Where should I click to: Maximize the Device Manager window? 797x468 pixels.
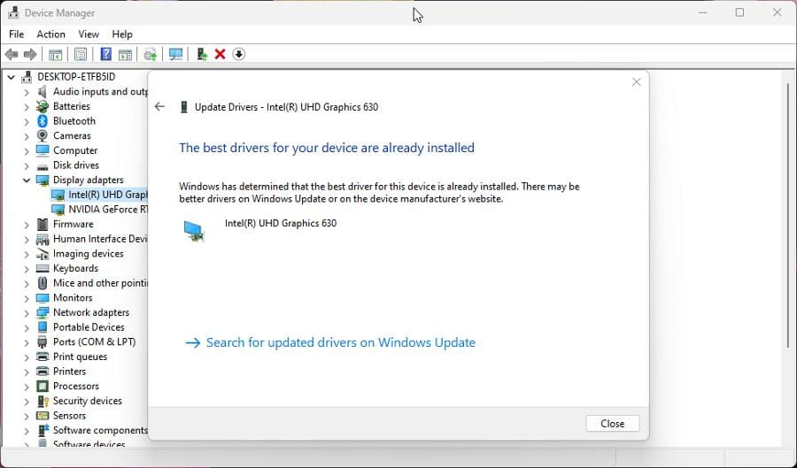[x=739, y=12]
